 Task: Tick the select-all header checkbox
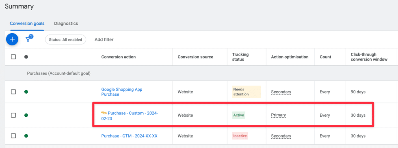pos(13,57)
